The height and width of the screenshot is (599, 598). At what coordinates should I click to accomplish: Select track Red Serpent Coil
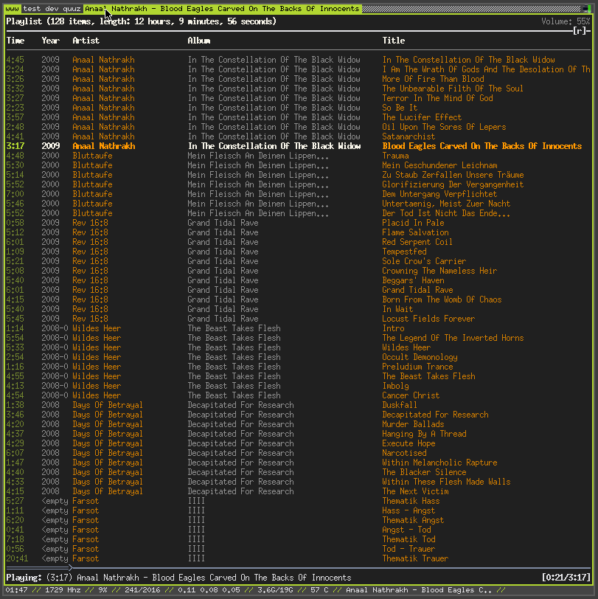coord(417,241)
